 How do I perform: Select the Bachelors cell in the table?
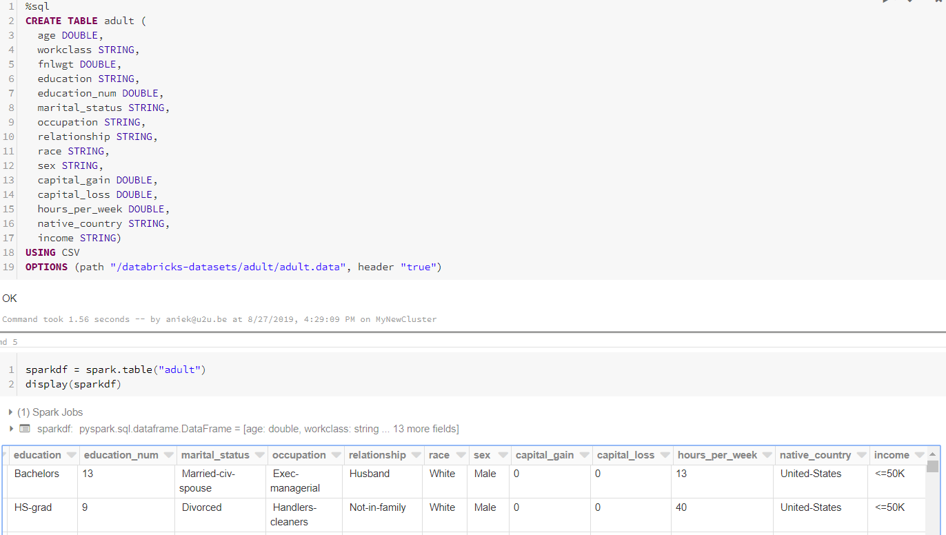pos(37,474)
